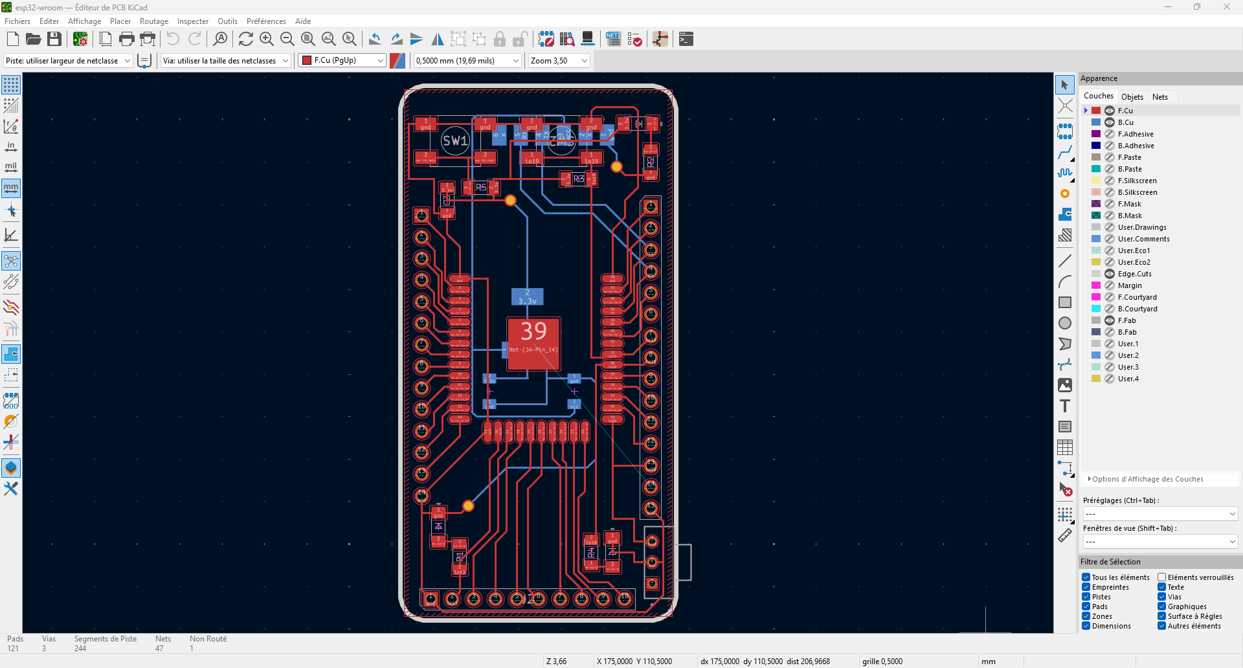This screenshot has height=668, width=1243.
Task: Switch to the Couches tab
Action: point(1099,96)
